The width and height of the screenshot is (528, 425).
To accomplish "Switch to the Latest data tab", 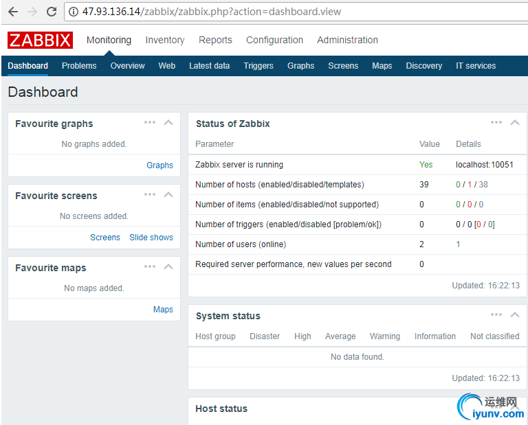I will click(x=209, y=66).
